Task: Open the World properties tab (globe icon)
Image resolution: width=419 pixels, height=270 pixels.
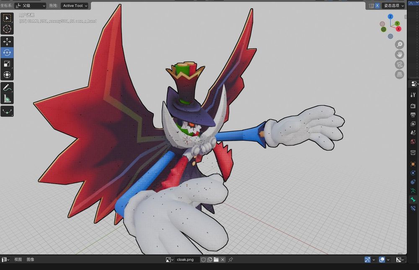Action: [413, 141]
